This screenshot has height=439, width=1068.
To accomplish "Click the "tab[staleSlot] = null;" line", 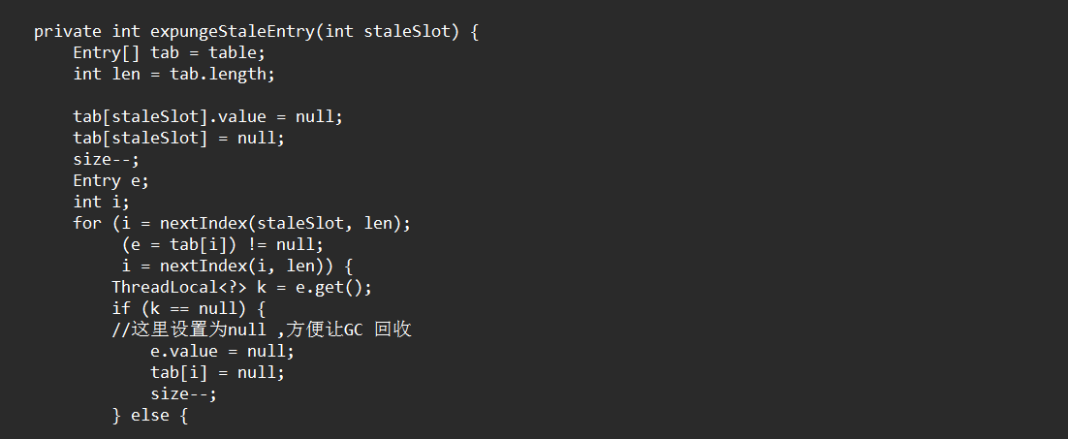I will pos(178,138).
